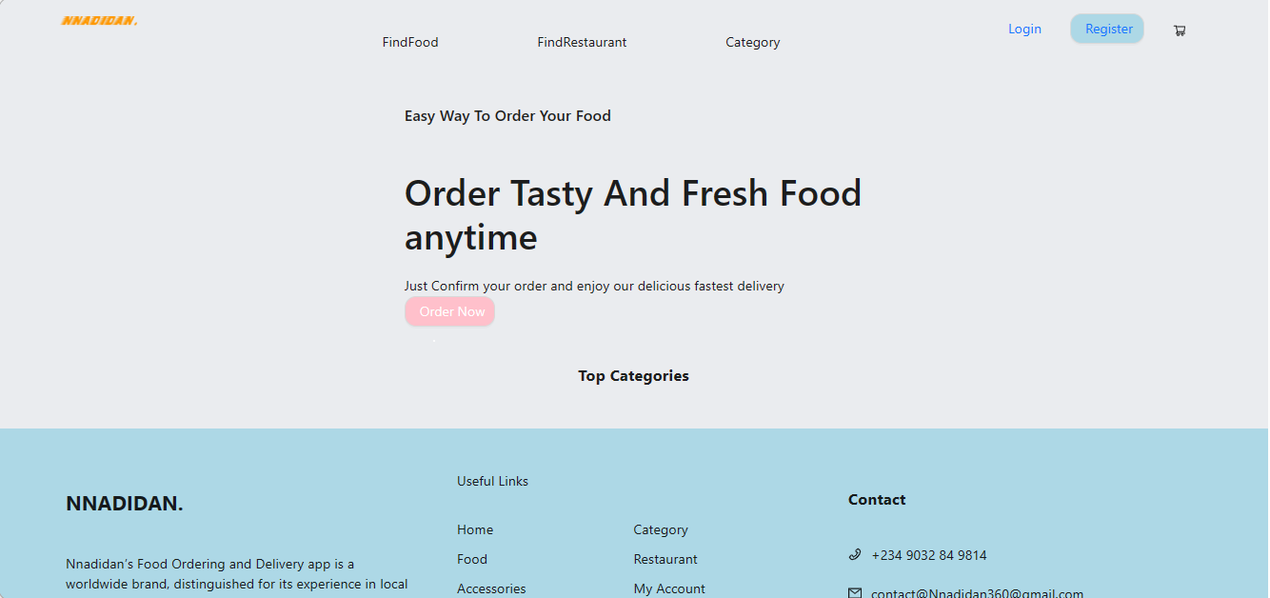Select Category in the top navigation bar

coord(752,42)
